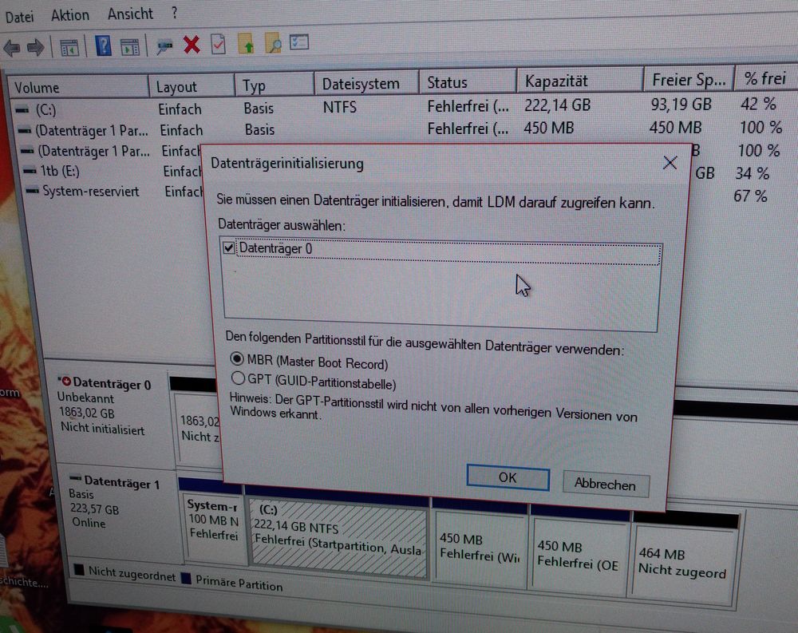This screenshot has height=633, width=798.
Task: Click the folder with green arrow icon
Action: click(x=247, y=44)
